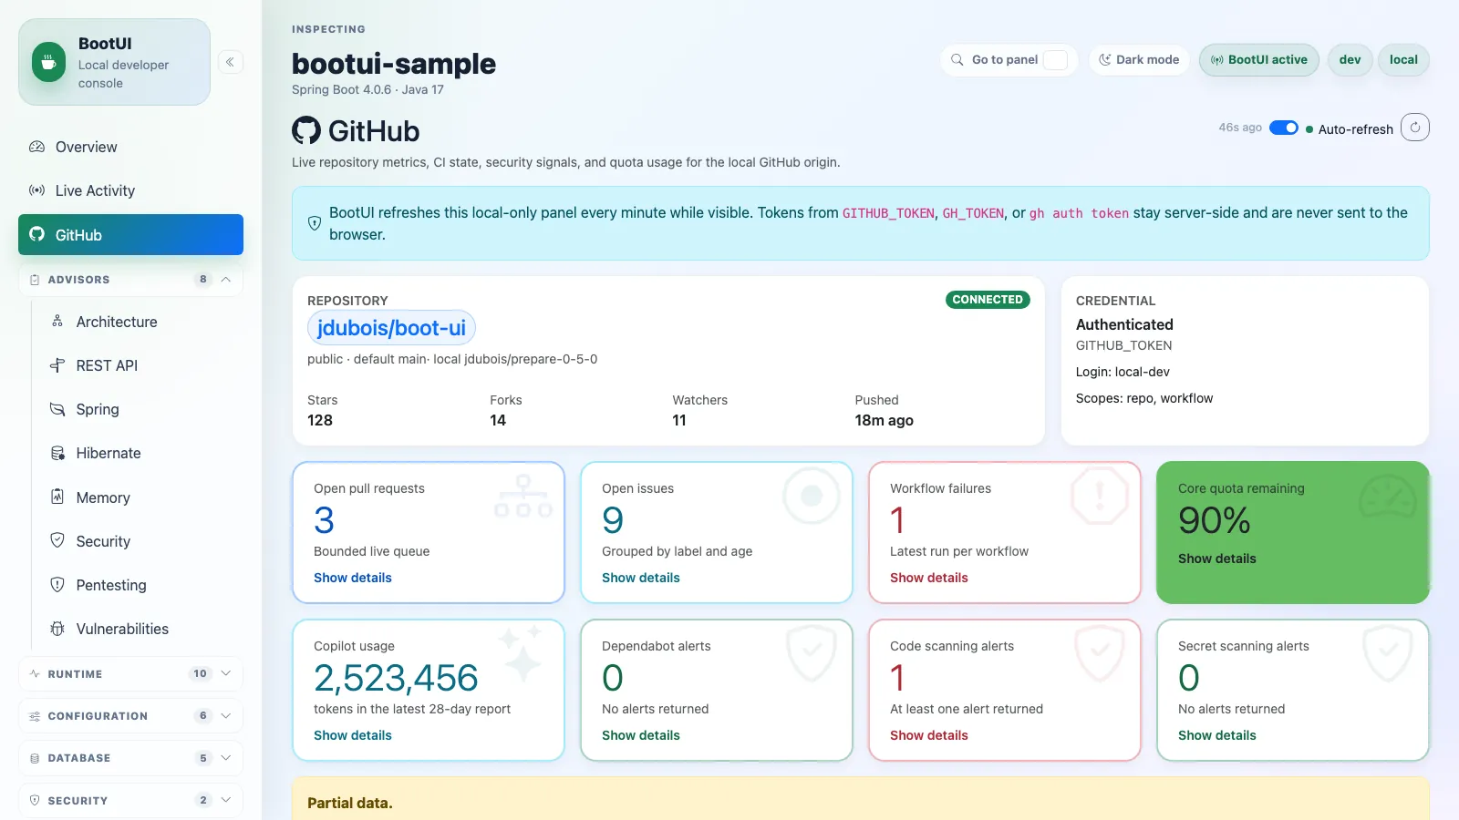Show details for Secret scanning alerts

click(x=1217, y=735)
